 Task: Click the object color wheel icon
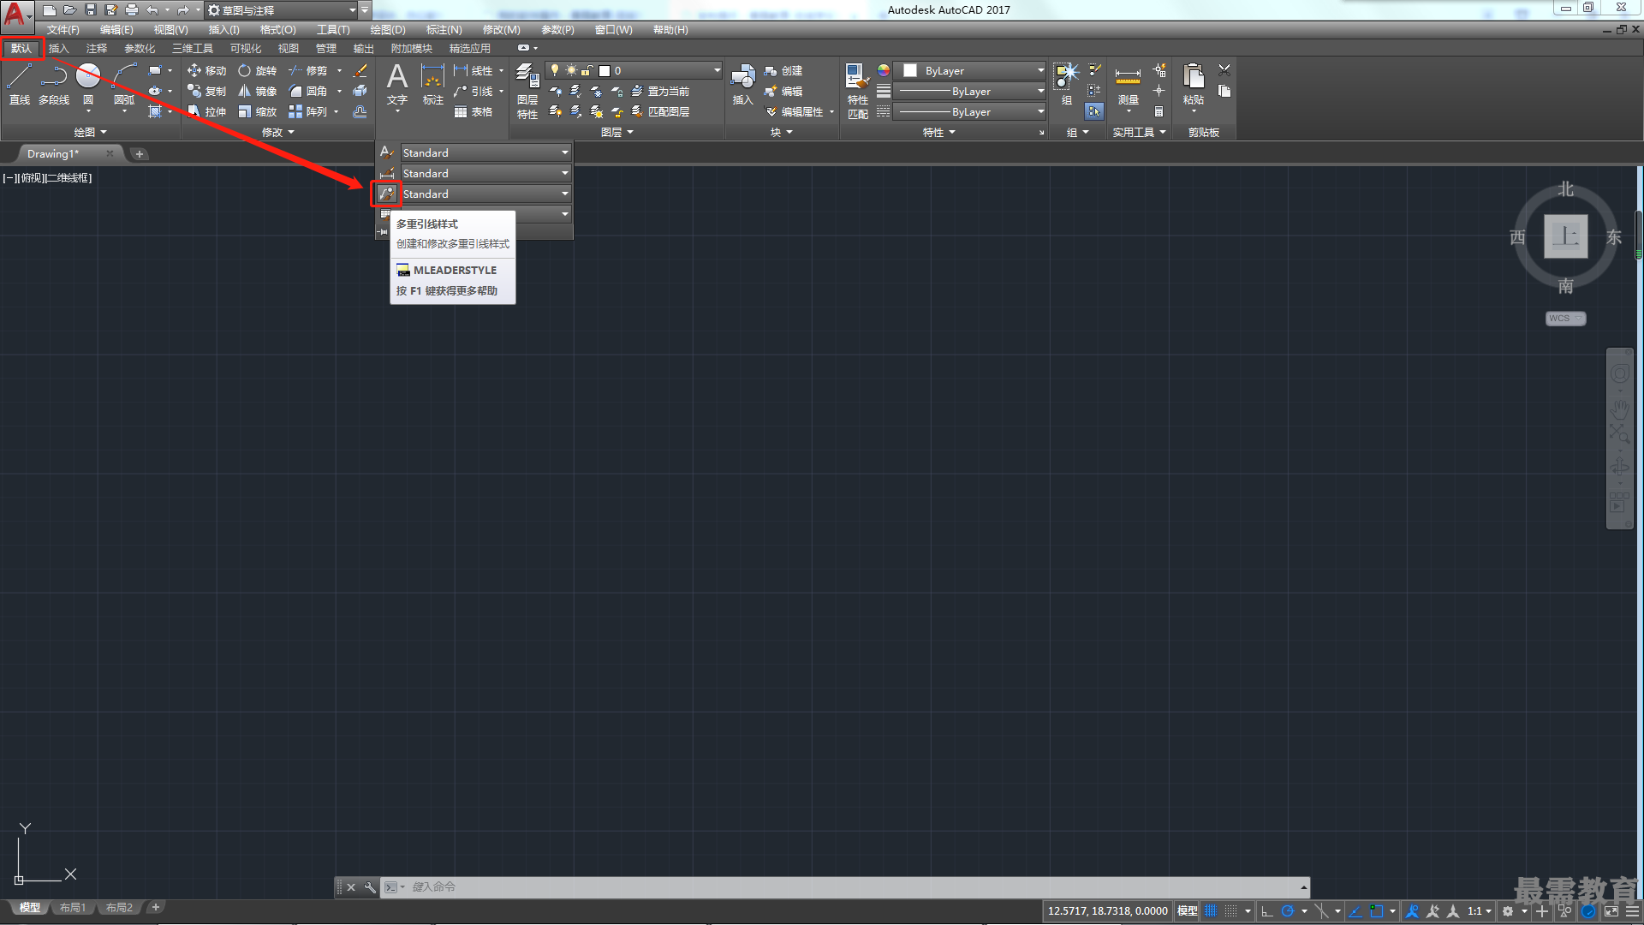tap(884, 70)
